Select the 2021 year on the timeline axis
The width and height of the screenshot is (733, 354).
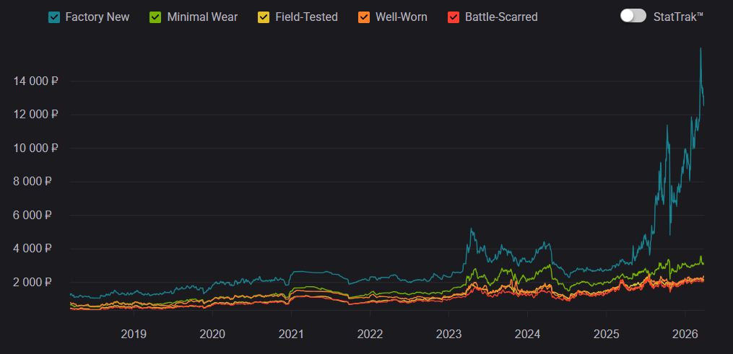tap(291, 334)
